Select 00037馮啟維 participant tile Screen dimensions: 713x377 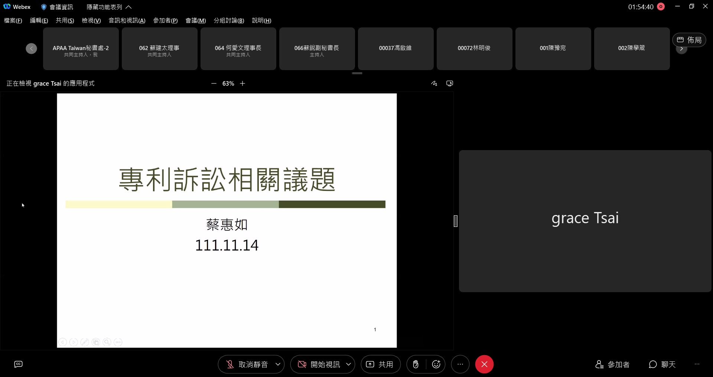pyautogui.click(x=395, y=49)
